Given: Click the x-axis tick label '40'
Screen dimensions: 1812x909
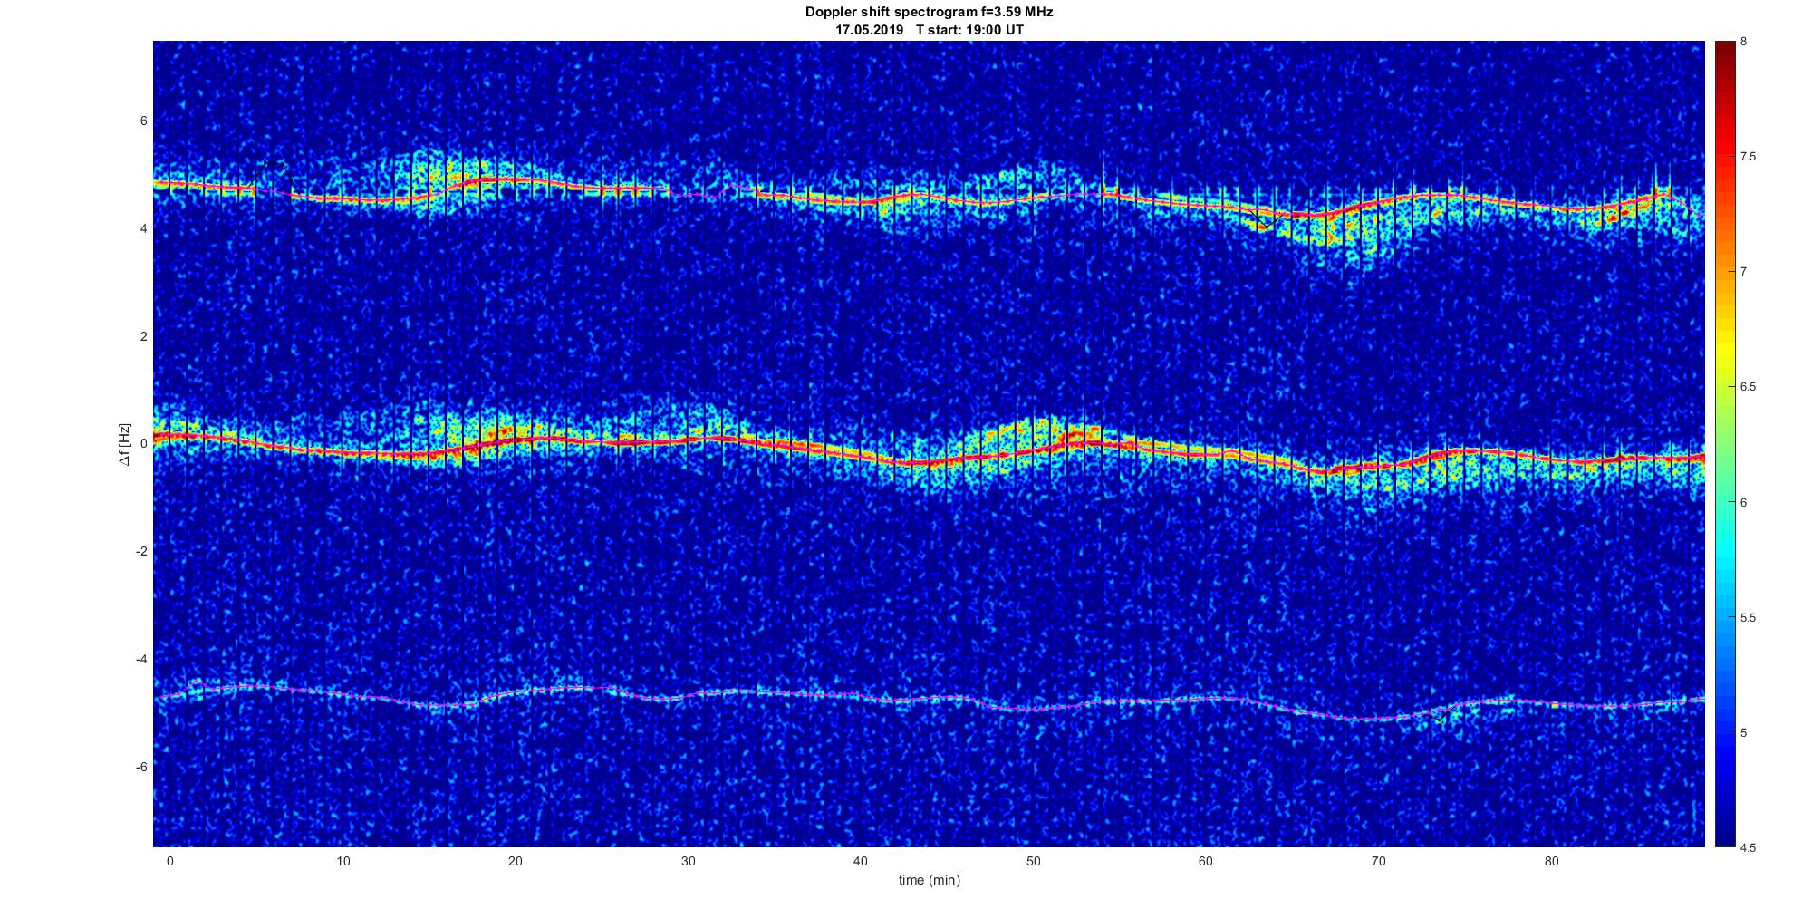Looking at the screenshot, I should (861, 861).
